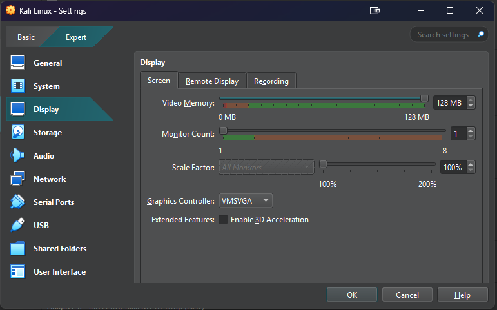Open the System settings page

click(x=46, y=86)
